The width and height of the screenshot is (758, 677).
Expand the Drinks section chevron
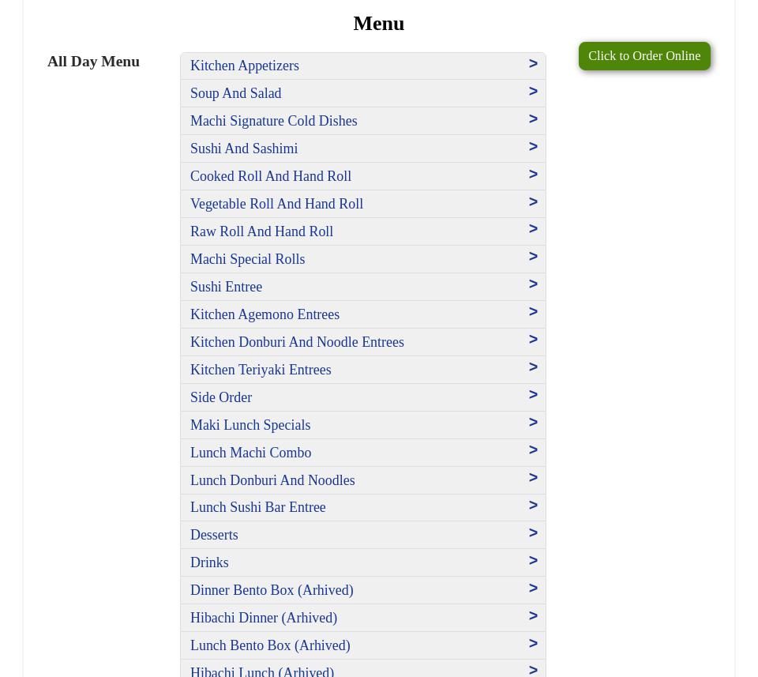click(533, 561)
